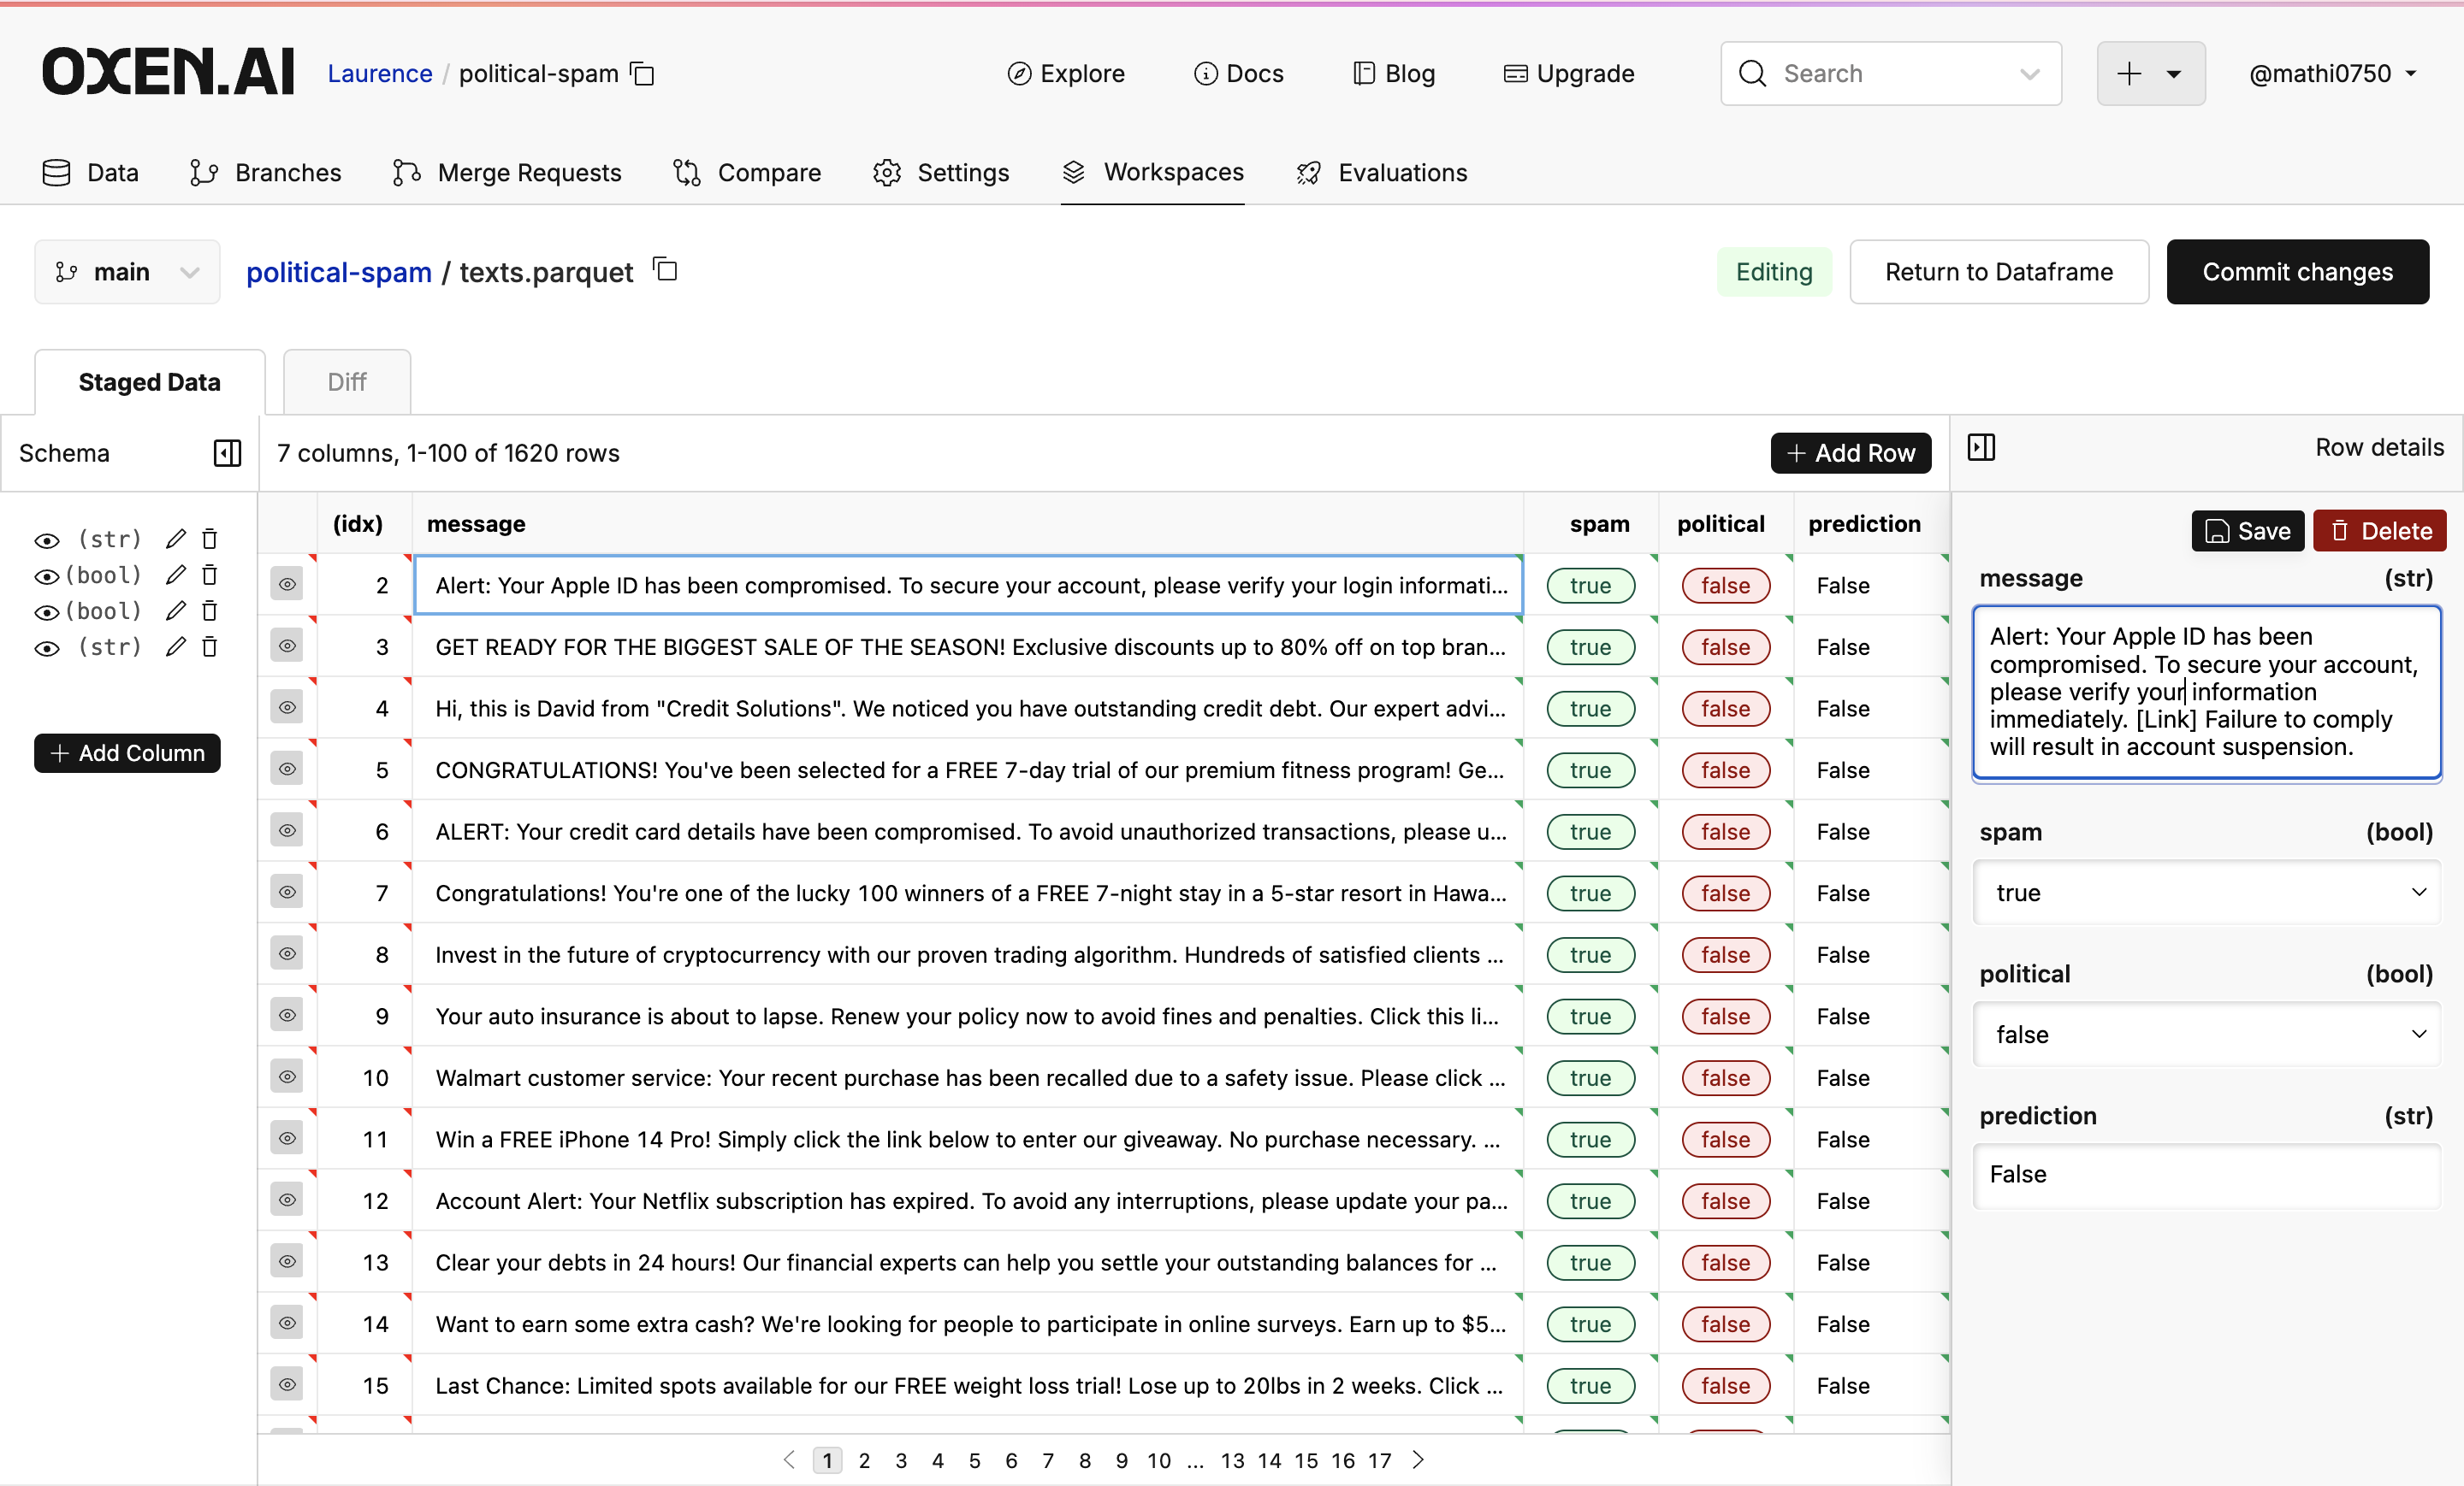Copy the texts.parquet file path icon
The height and width of the screenshot is (1486, 2464).
pyautogui.click(x=666, y=270)
